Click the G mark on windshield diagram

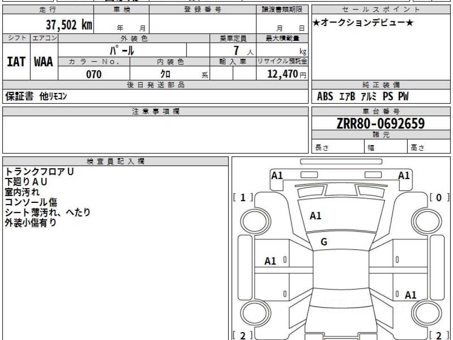324,243
